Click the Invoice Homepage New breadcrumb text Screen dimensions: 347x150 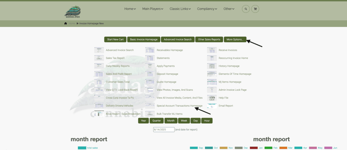[x=91, y=23]
